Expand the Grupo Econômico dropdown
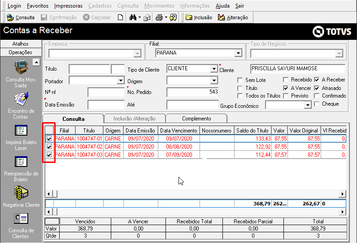Screen dimensions: 357x243 click(308, 105)
